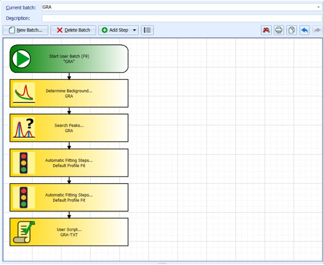Image resolution: width=324 pixels, height=265 pixels.
Task: Toggle the list view button
Action: point(147,30)
